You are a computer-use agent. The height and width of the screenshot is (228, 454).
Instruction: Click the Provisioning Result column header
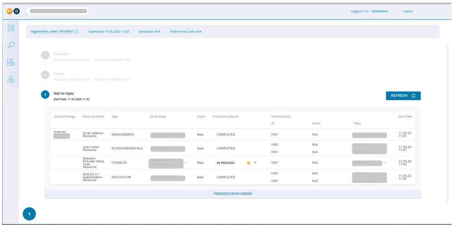[x=226, y=116]
